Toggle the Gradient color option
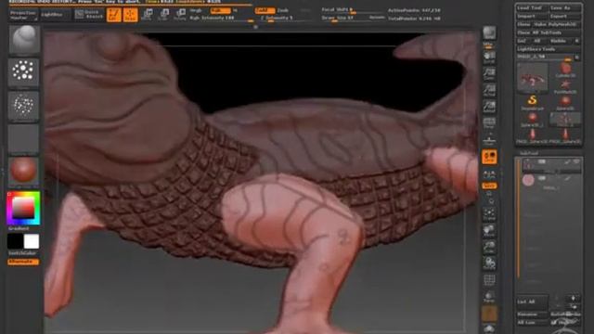Viewport: 594px width, 334px height. pos(19,229)
